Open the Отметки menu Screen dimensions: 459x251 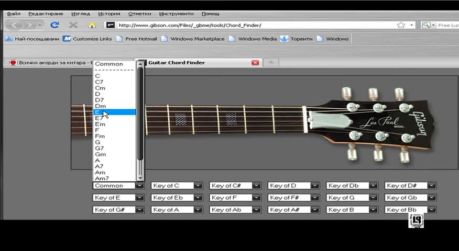coord(139,14)
